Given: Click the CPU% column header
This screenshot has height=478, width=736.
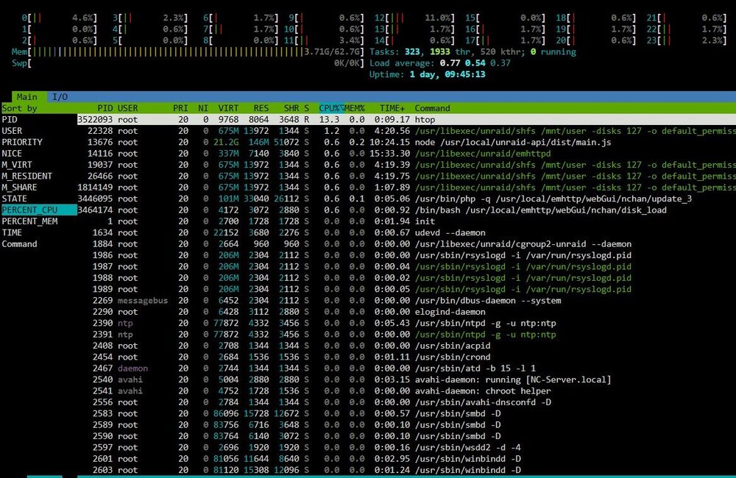Looking at the screenshot, I should [x=331, y=108].
